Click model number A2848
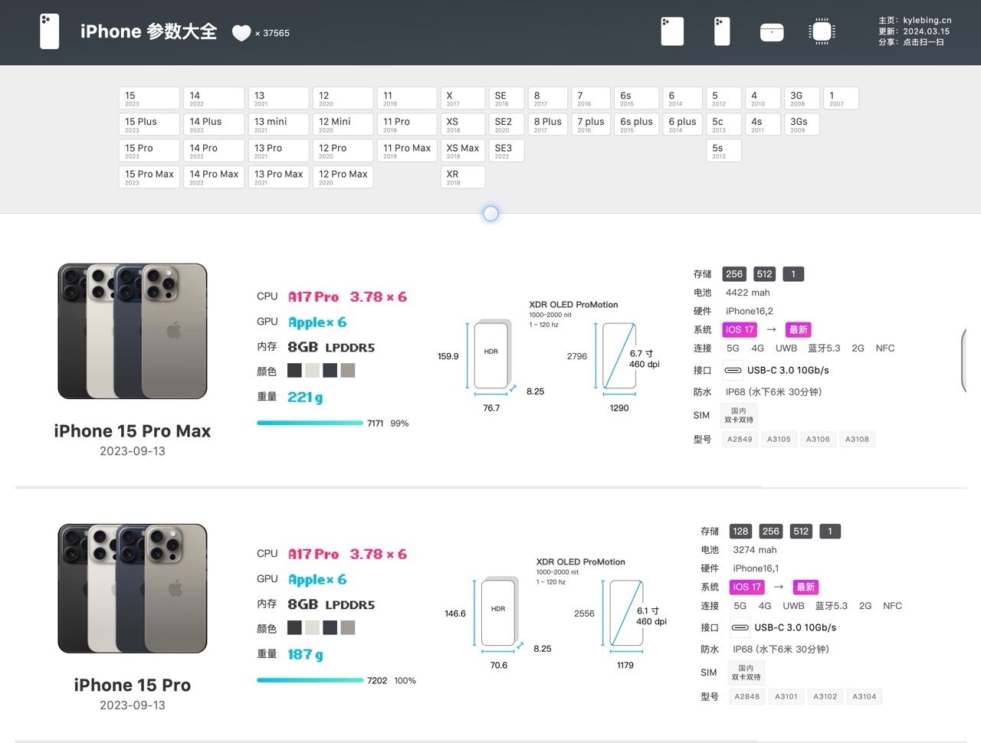Image resolution: width=981 pixels, height=743 pixels. pos(746,696)
